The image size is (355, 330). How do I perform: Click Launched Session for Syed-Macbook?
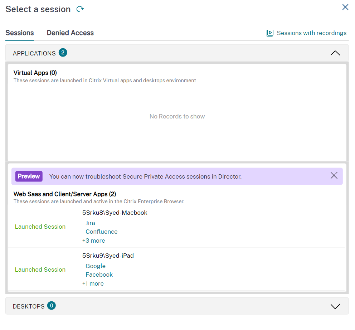[40, 227]
